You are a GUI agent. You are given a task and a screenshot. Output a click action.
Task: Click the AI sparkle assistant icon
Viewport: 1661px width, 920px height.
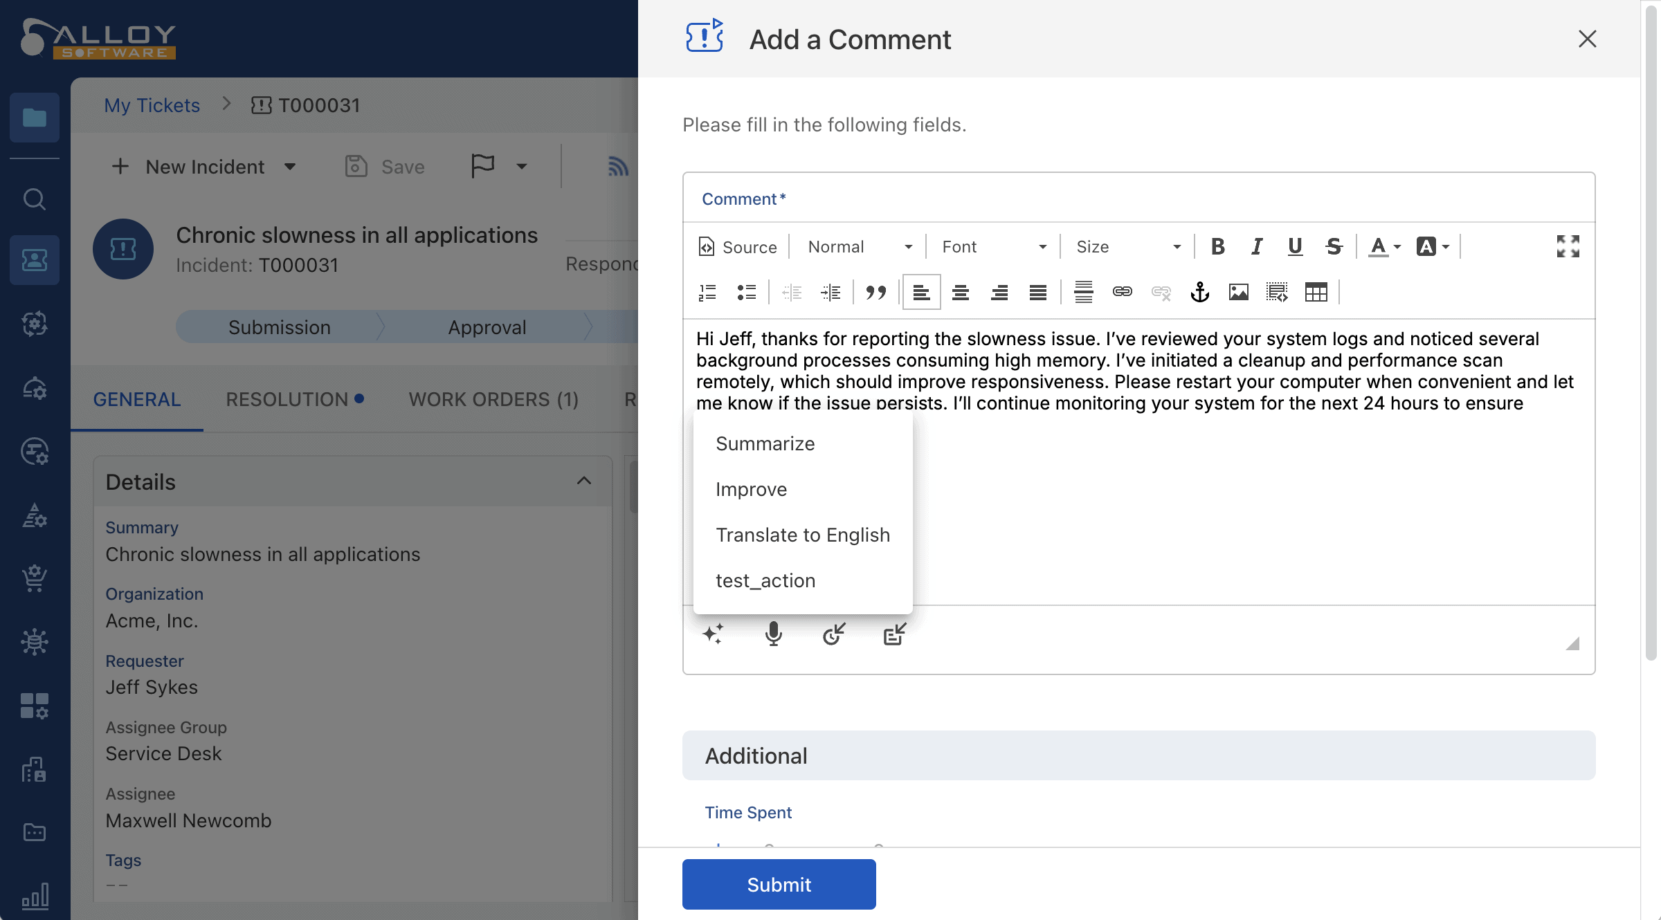[x=713, y=634]
